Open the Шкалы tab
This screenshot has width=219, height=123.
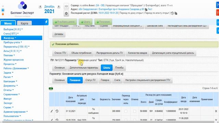[107, 68]
